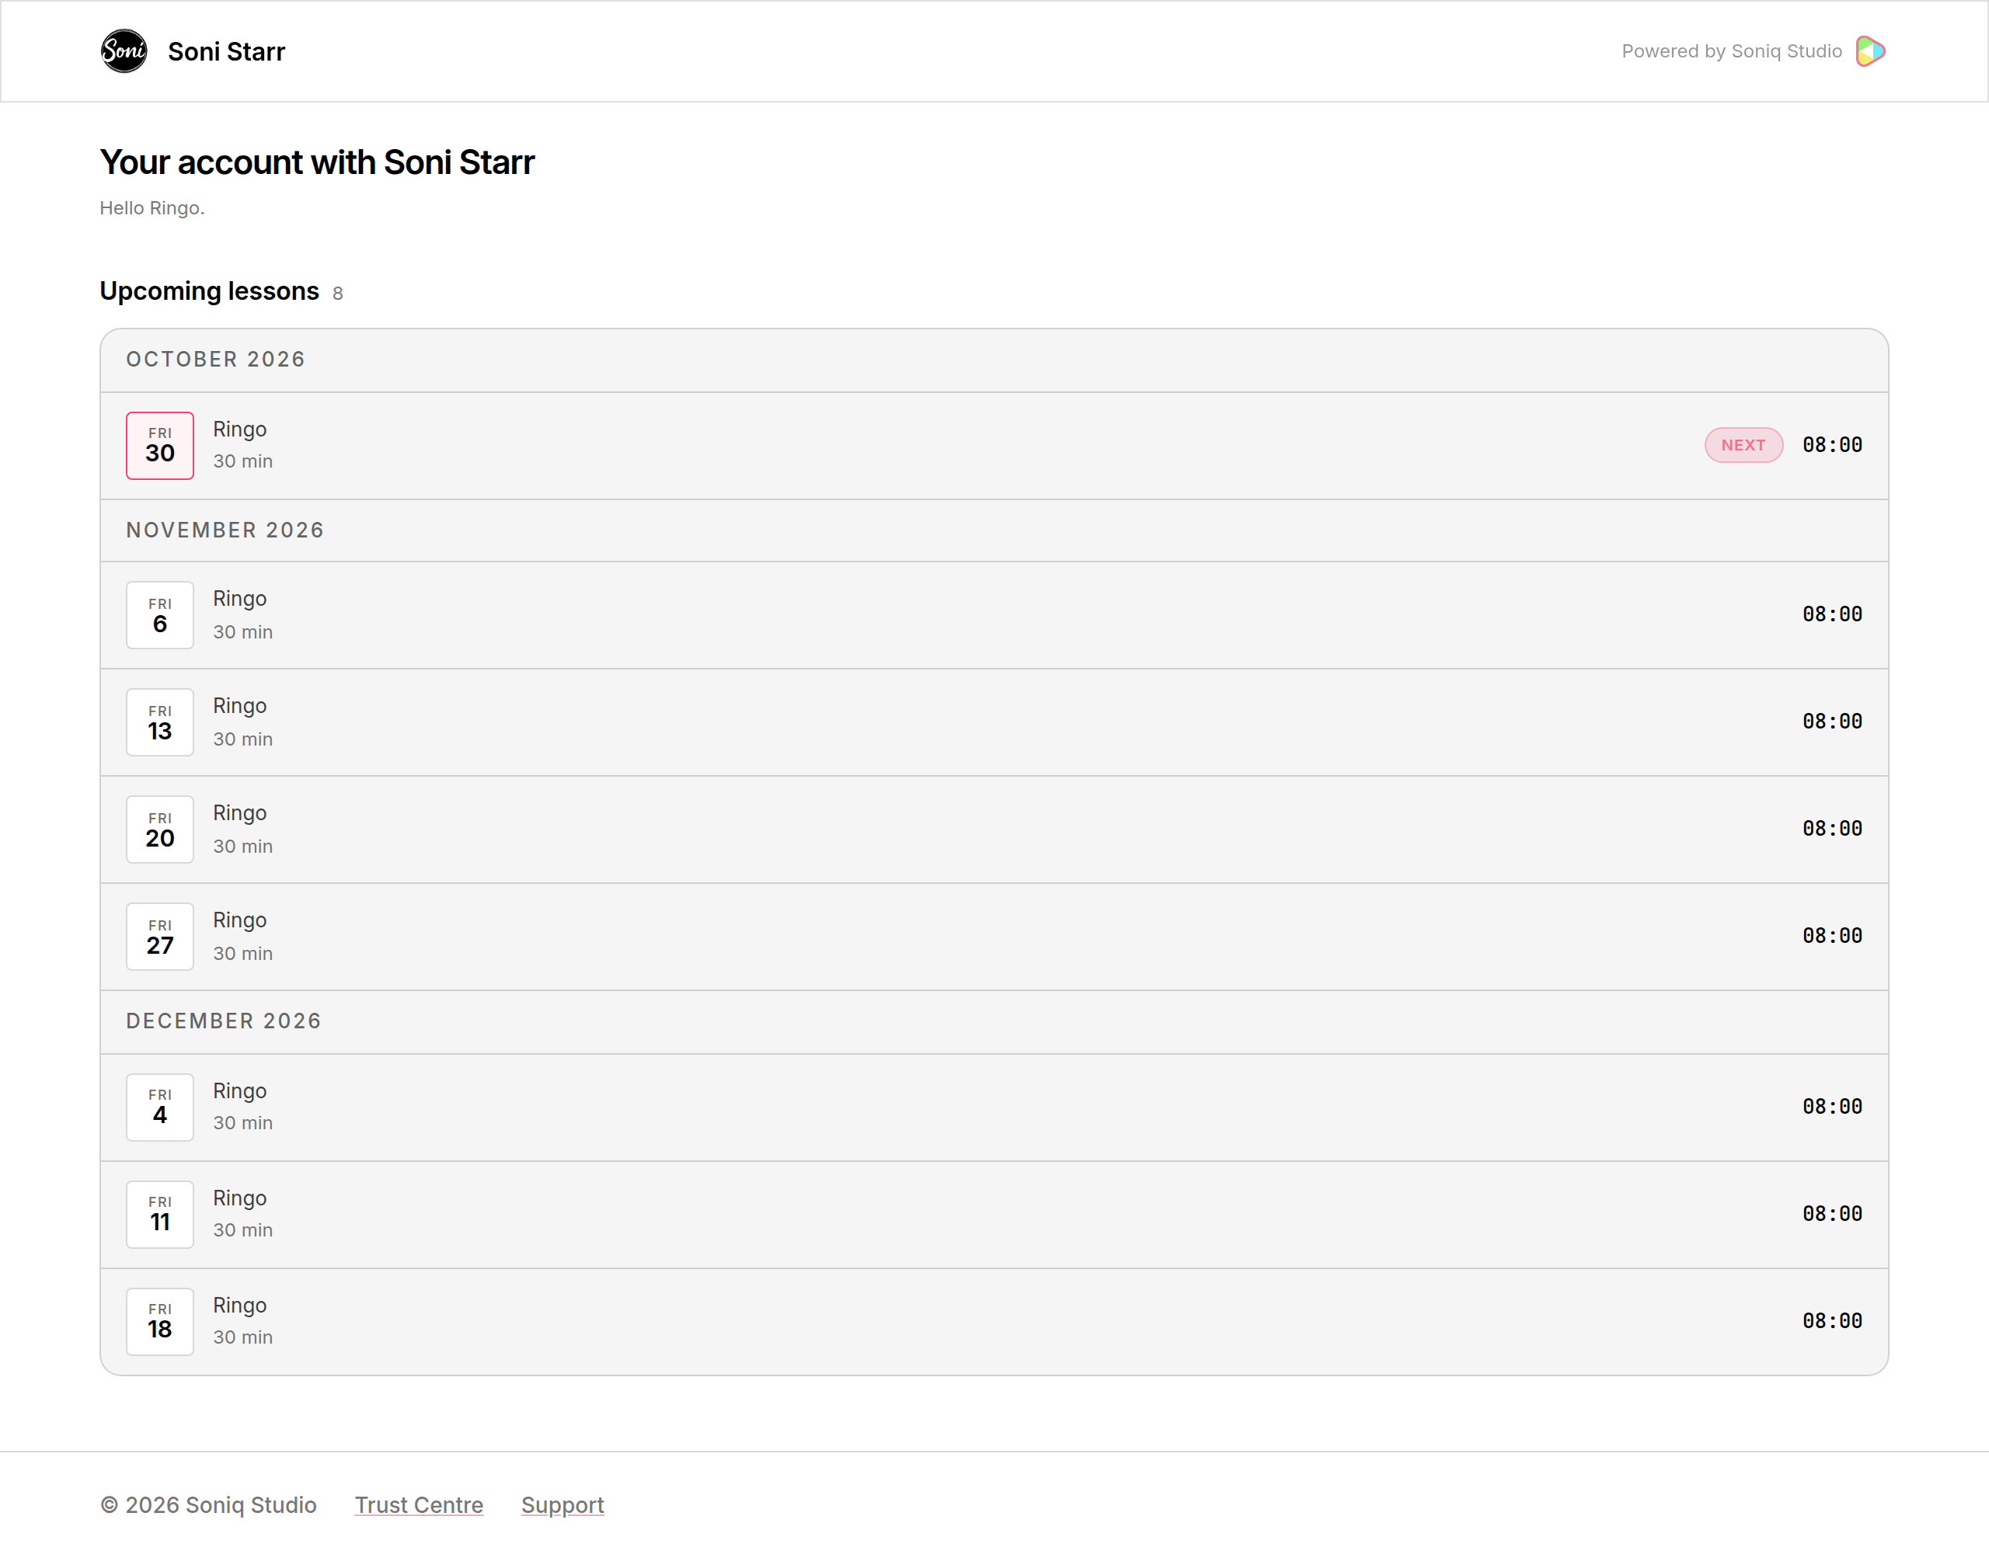
Task: Click the 08:00 time on December 18 lesson
Action: tap(1832, 1321)
